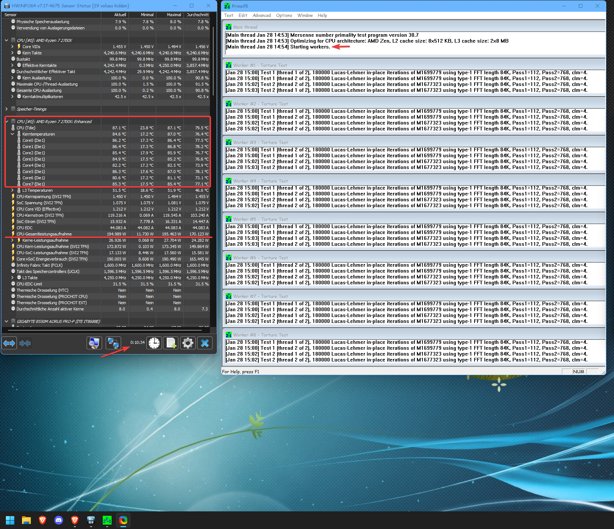Click the collapse sensor columns arrows button
Image resolution: width=614 pixels, height=529 pixels.
point(25,343)
